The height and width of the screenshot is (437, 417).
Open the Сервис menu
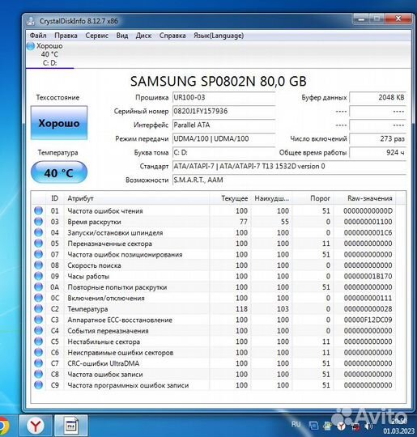[97, 36]
